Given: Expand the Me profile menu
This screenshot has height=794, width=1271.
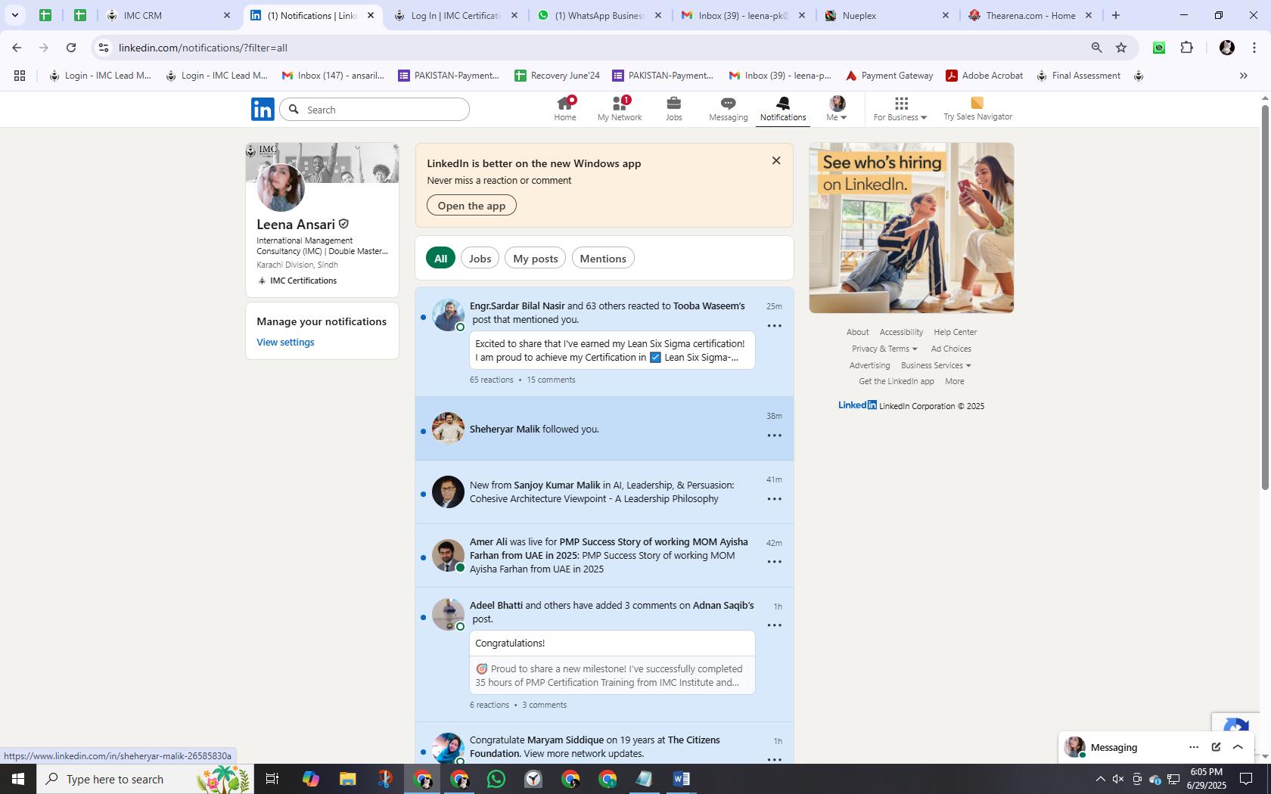Looking at the screenshot, I should point(836,109).
